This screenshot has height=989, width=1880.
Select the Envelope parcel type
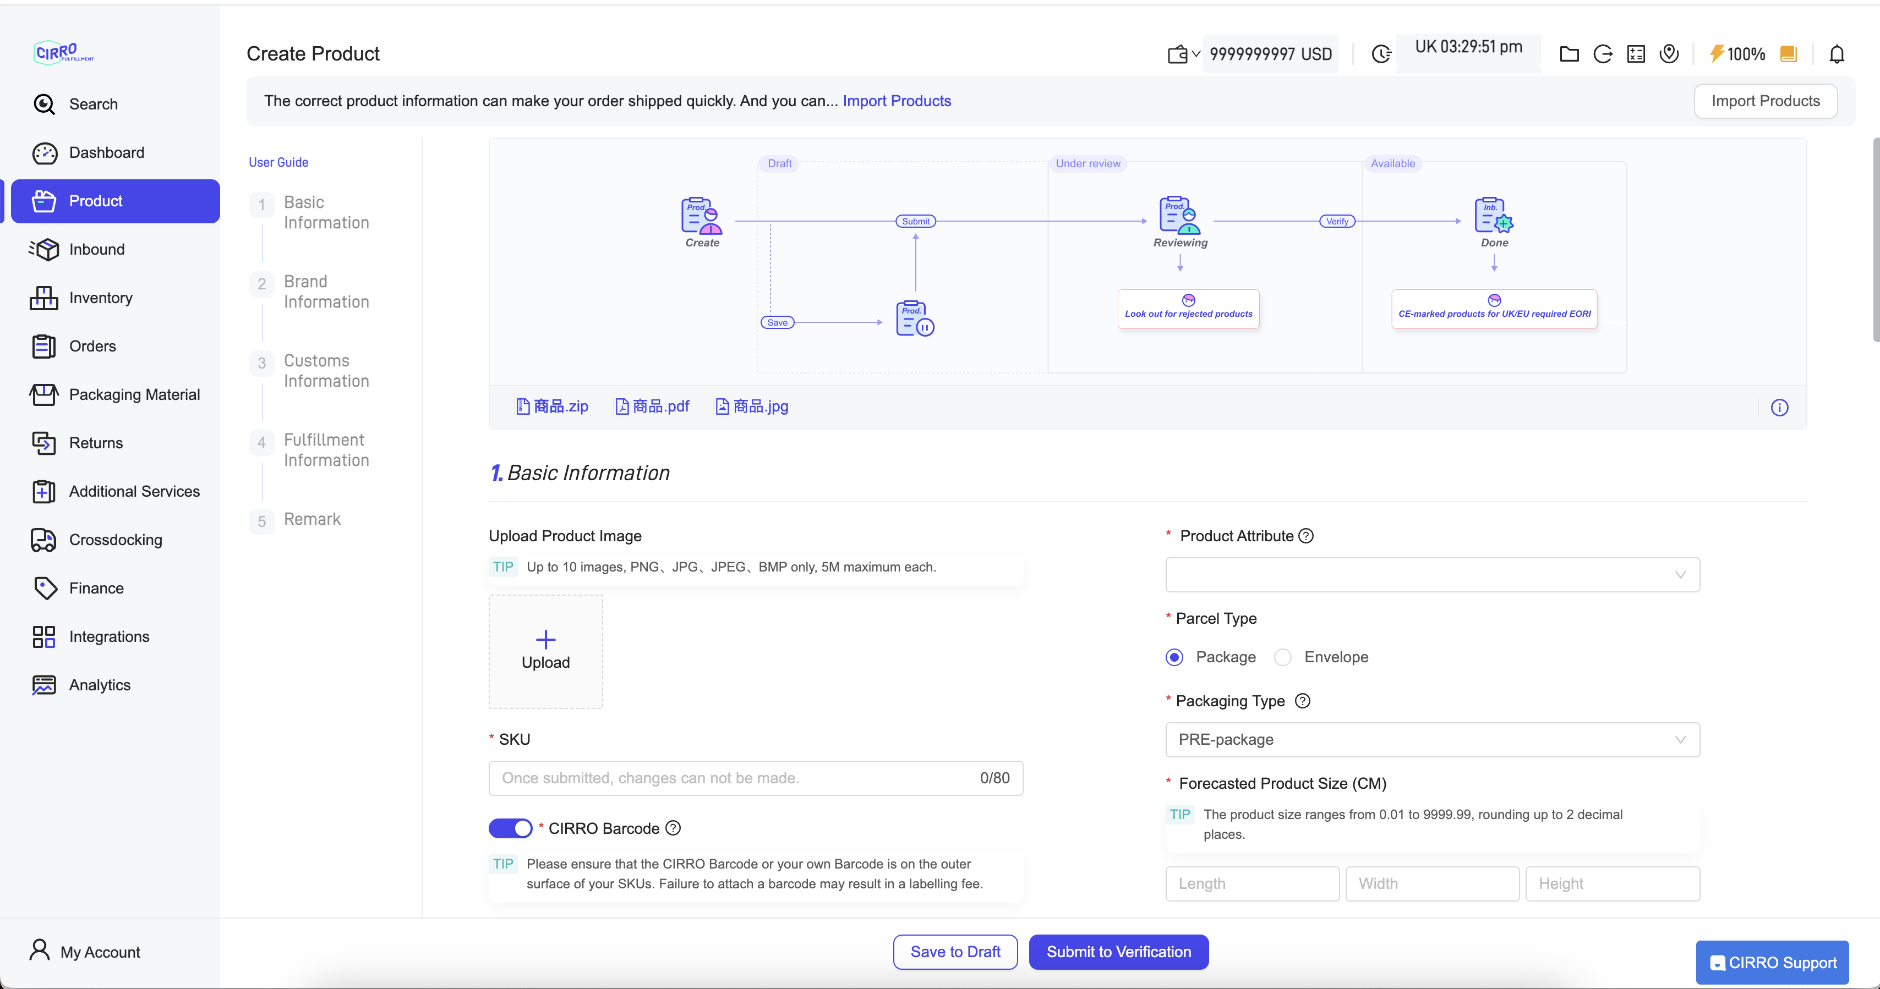(1282, 657)
